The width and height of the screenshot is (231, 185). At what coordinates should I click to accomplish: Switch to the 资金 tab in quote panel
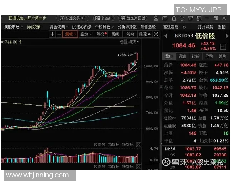tap(182, 56)
